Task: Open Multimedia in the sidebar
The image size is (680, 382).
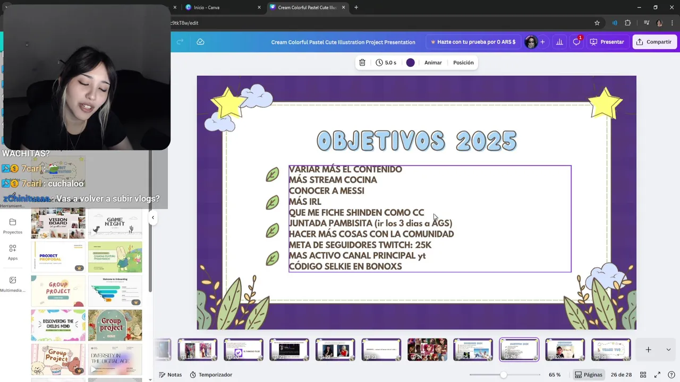Action: pyautogui.click(x=13, y=284)
